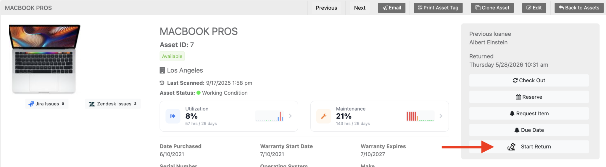The height and width of the screenshot is (167, 606).
Task: Open Jira Issues link
Action: pyautogui.click(x=47, y=104)
